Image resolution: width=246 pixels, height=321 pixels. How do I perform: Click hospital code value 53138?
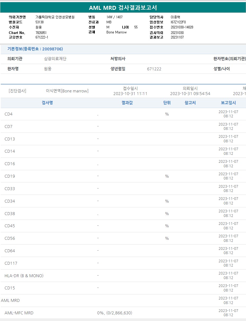[x=39, y=22]
